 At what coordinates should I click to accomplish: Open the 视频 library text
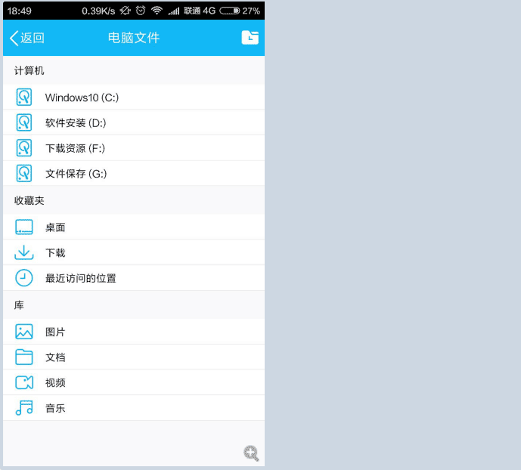[55, 382]
